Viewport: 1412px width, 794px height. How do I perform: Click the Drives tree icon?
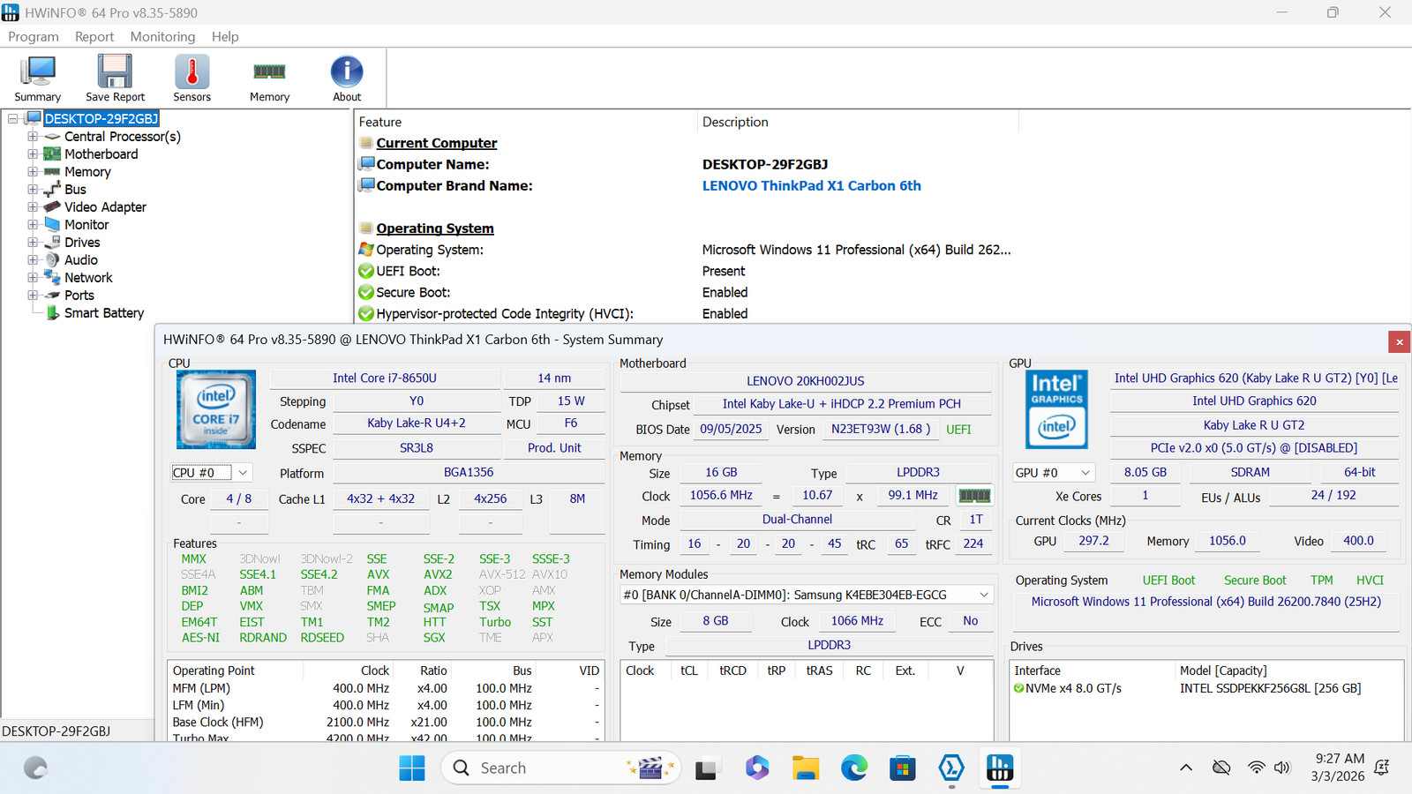tap(52, 242)
